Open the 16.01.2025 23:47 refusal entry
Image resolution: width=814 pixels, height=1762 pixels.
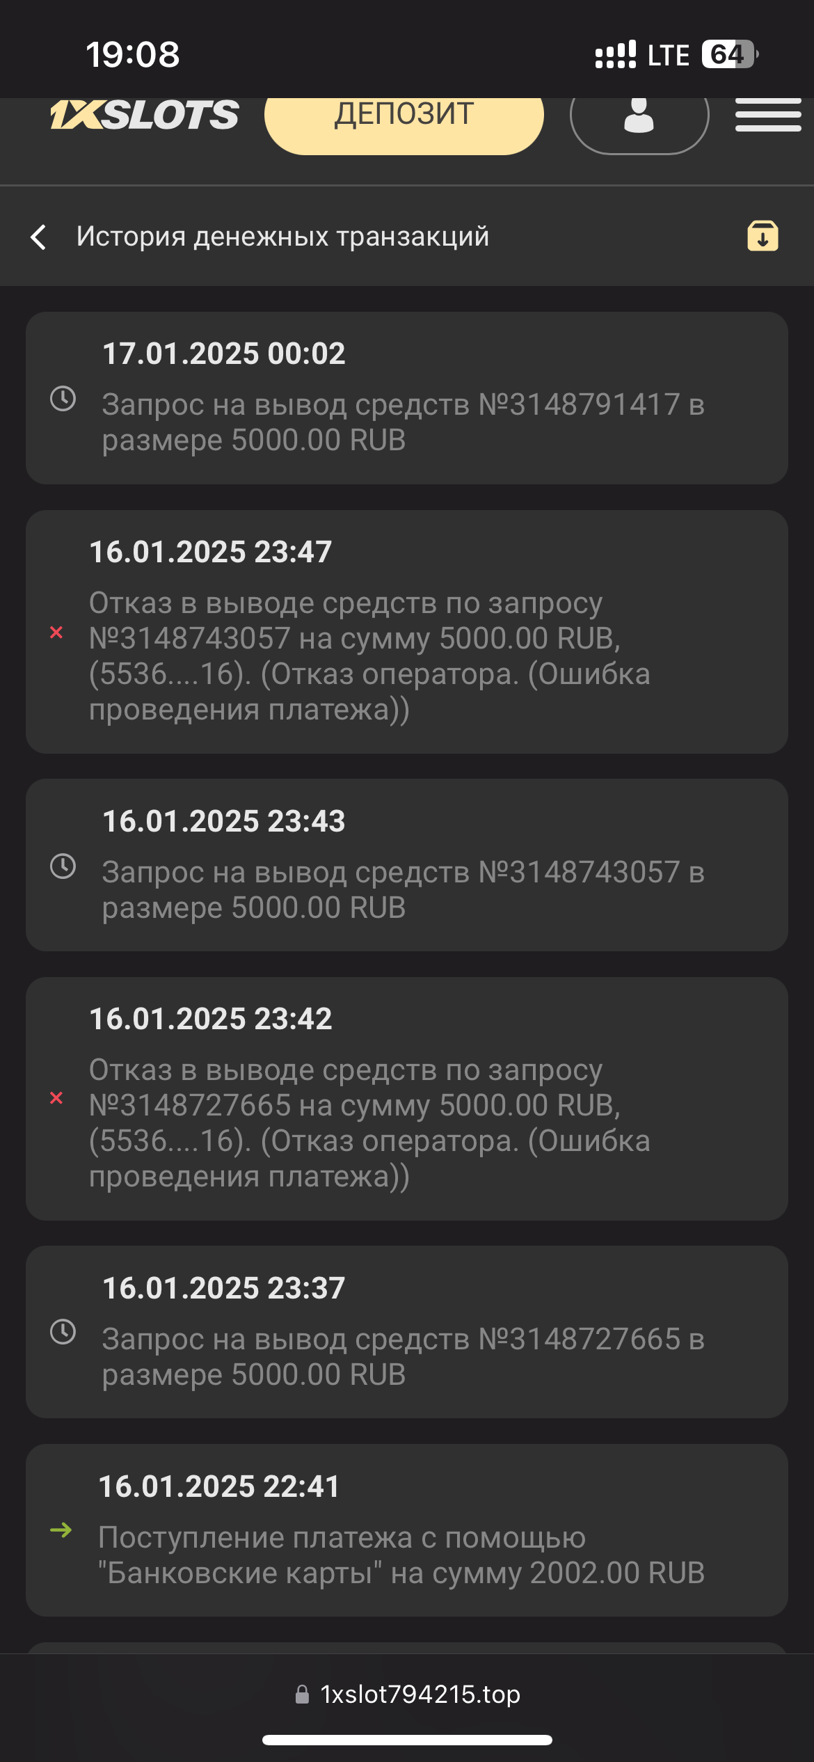coord(406,632)
